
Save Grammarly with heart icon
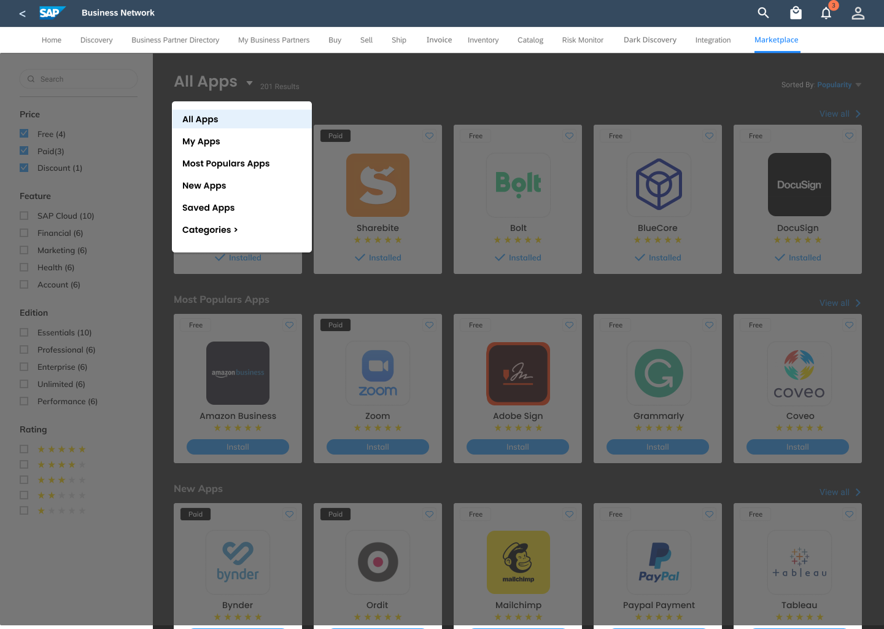[x=710, y=325]
